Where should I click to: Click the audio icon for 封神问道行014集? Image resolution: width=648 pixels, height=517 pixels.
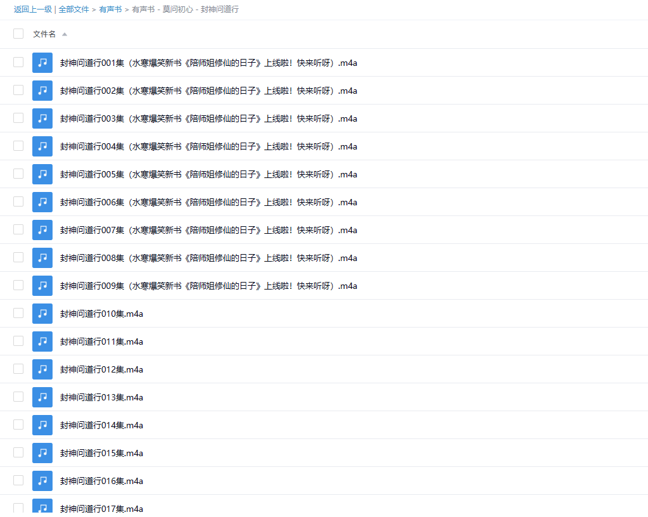pos(42,425)
